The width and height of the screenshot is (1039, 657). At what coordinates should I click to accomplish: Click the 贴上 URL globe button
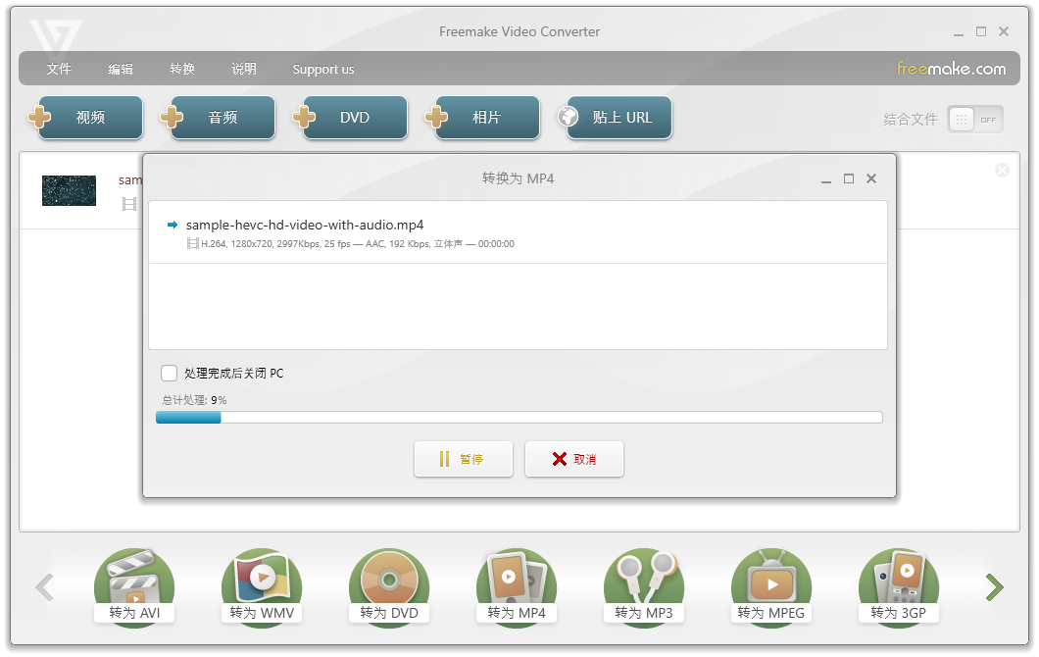tap(616, 118)
